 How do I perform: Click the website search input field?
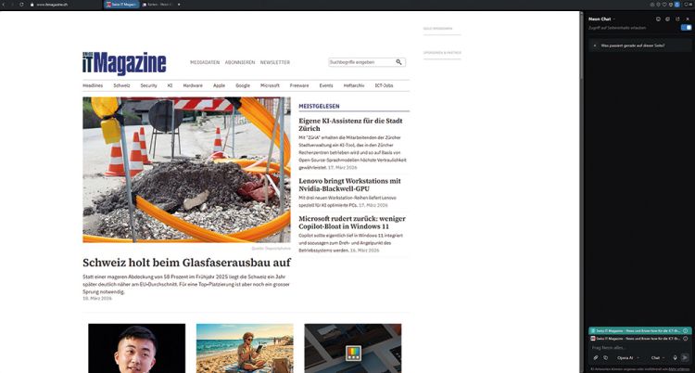click(360, 62)
